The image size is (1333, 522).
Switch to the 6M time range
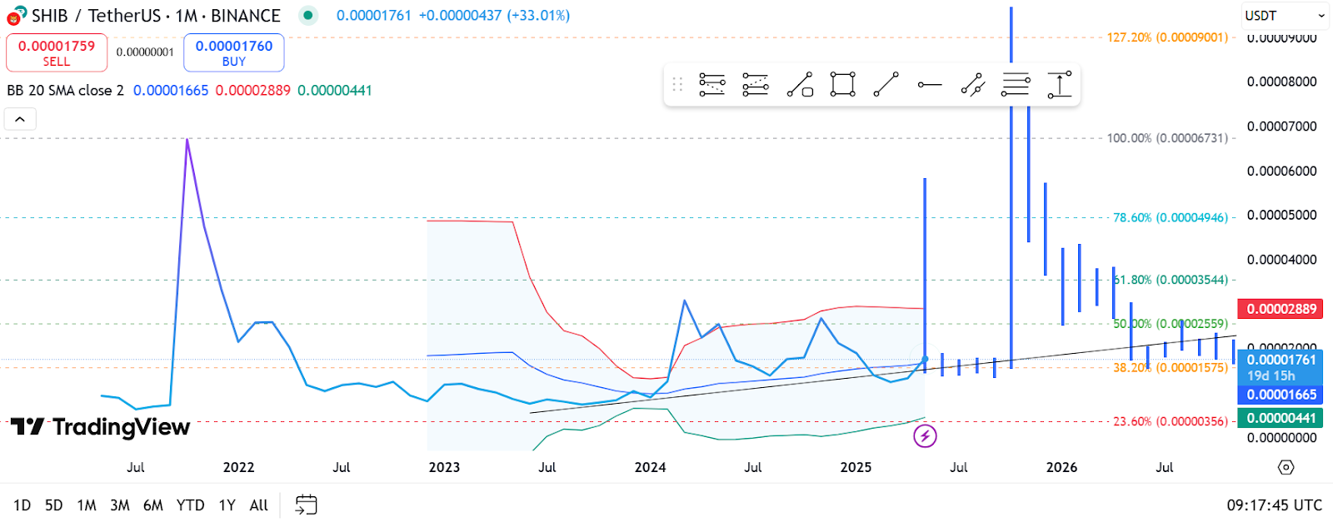(153, 505)
